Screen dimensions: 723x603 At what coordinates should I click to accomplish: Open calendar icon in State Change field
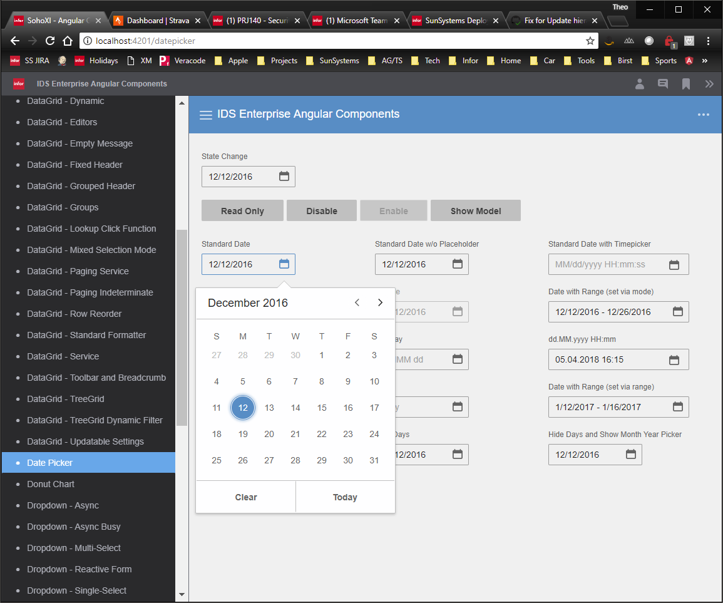pyautogui.click(x=284, y=176)
